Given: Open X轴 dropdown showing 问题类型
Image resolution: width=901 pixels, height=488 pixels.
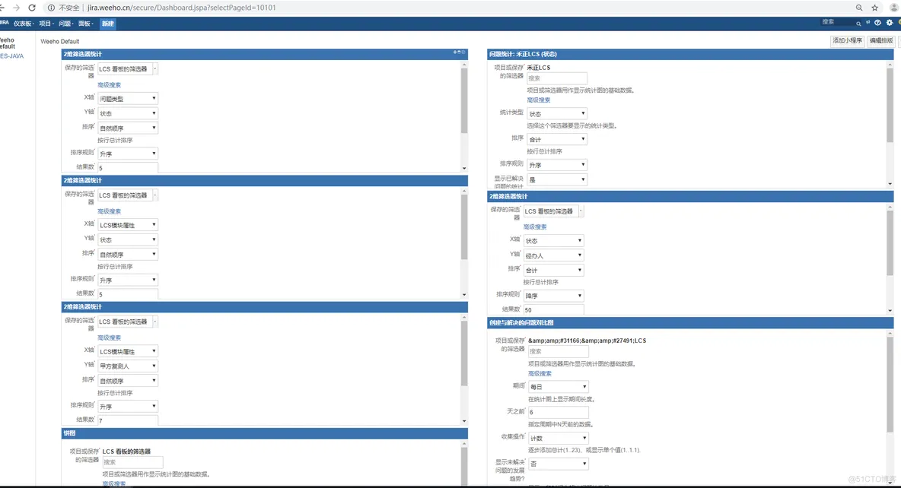Looking at the screenshot, I should pyautogui.click(x=127, y=98).
